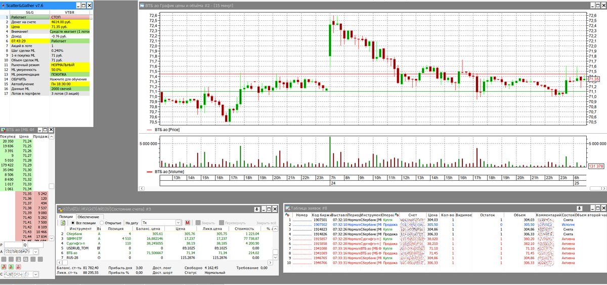The width and height of the screenshot is (607, 285).
Task: Click 71,34 bid price in order book
Action: tap(24, 189)
